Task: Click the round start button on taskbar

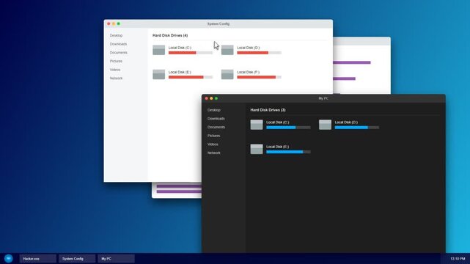Action: pos(8,258)
